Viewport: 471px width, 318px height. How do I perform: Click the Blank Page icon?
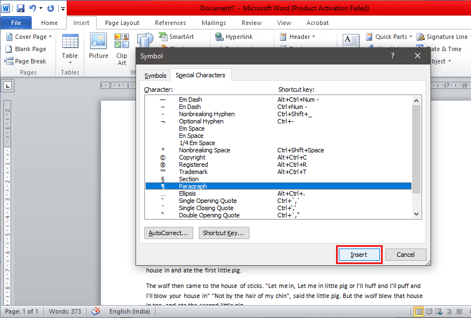26,49
